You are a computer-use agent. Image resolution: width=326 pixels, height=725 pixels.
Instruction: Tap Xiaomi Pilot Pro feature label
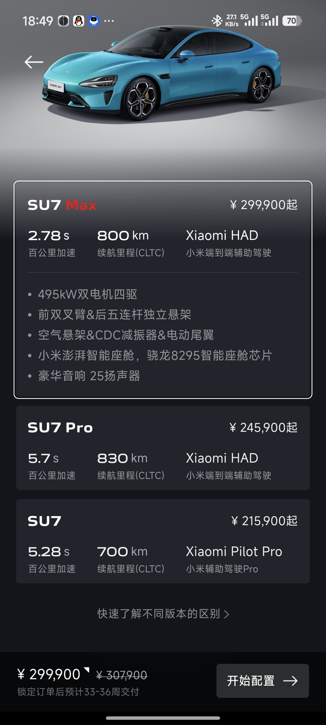(234, 551)
